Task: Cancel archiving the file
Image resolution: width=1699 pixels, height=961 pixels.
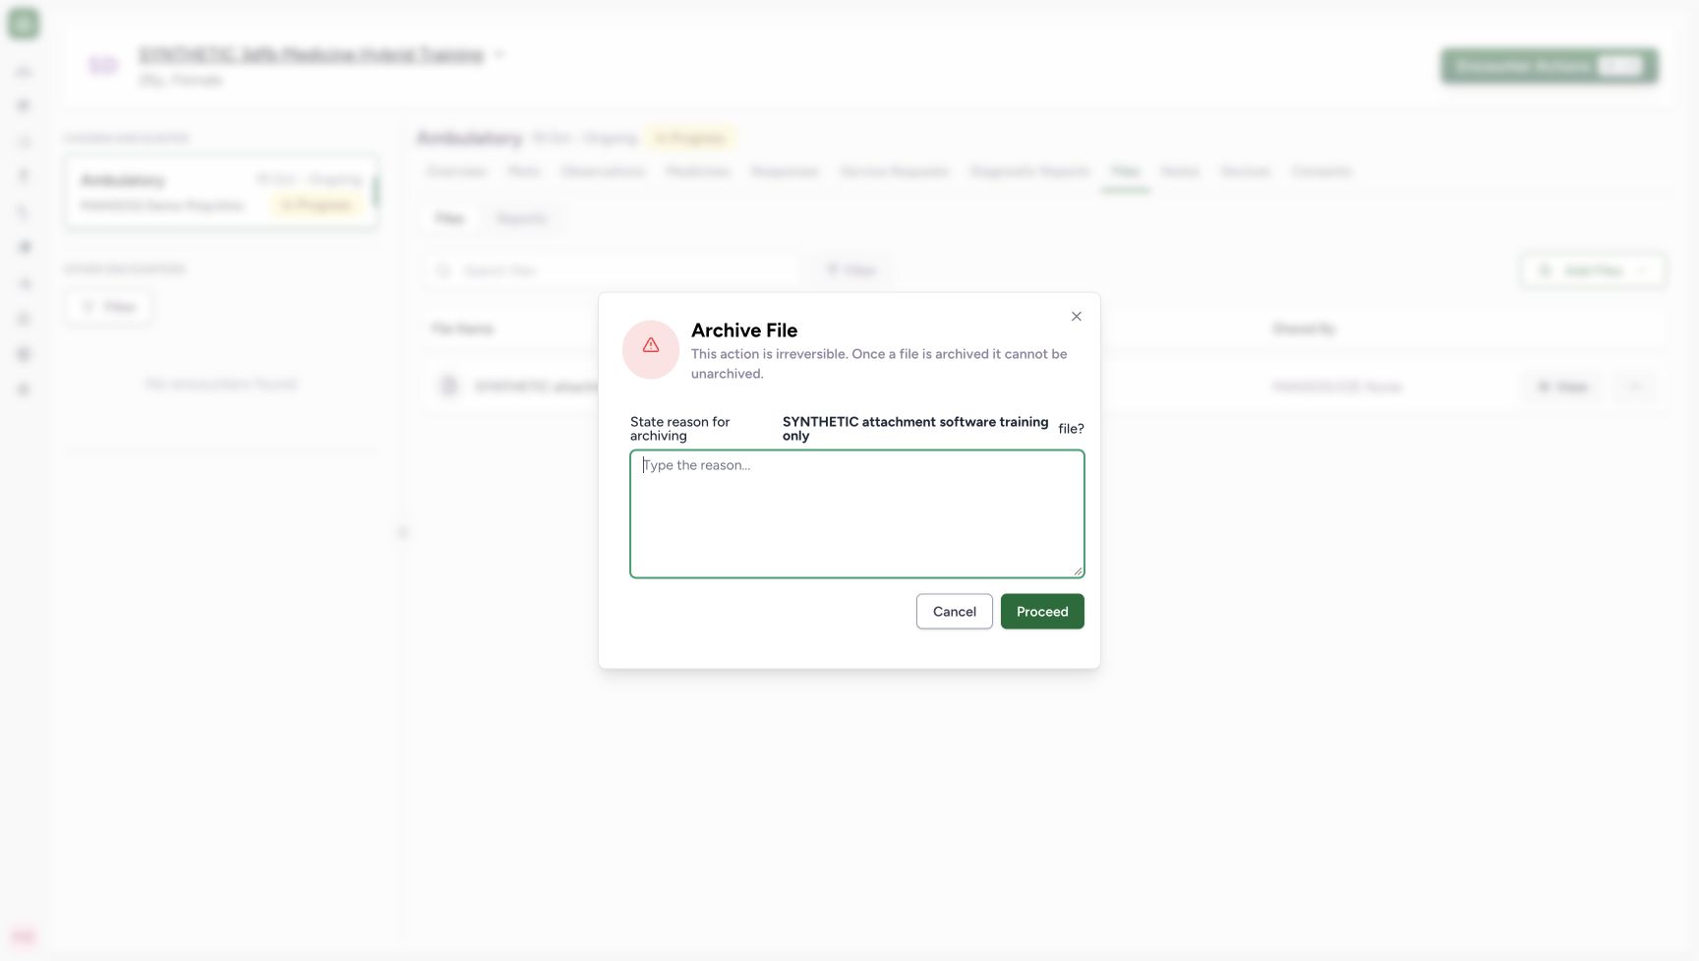Action: [x=954, y=611]
